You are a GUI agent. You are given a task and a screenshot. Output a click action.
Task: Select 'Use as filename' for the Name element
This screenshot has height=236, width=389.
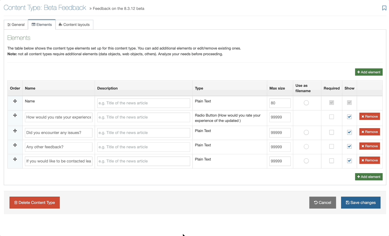306,103
